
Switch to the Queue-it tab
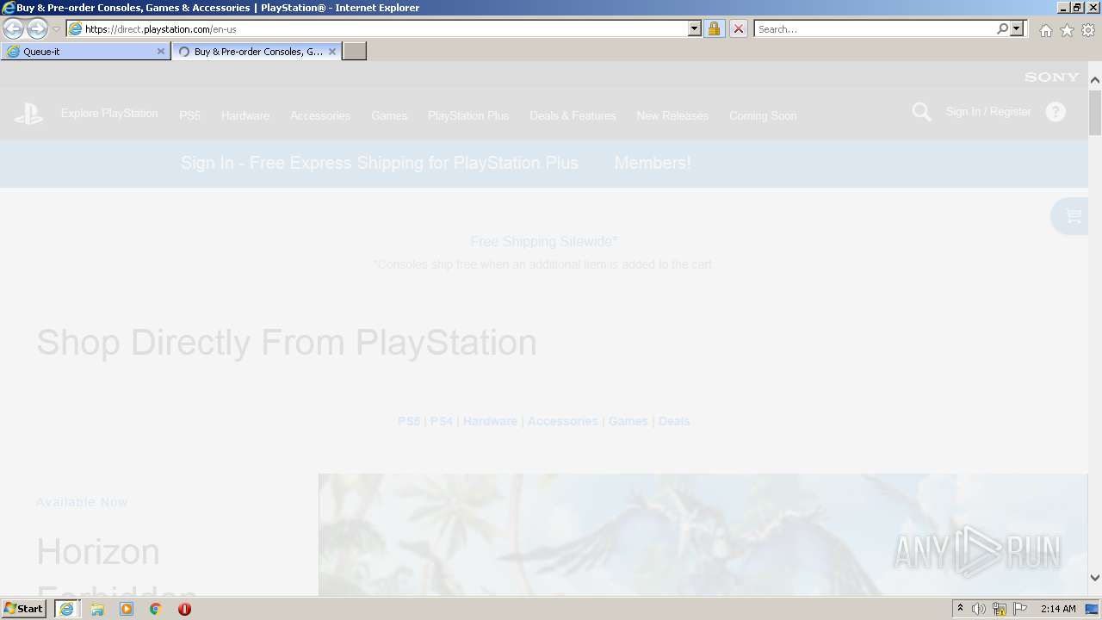[x=84, y=52]
